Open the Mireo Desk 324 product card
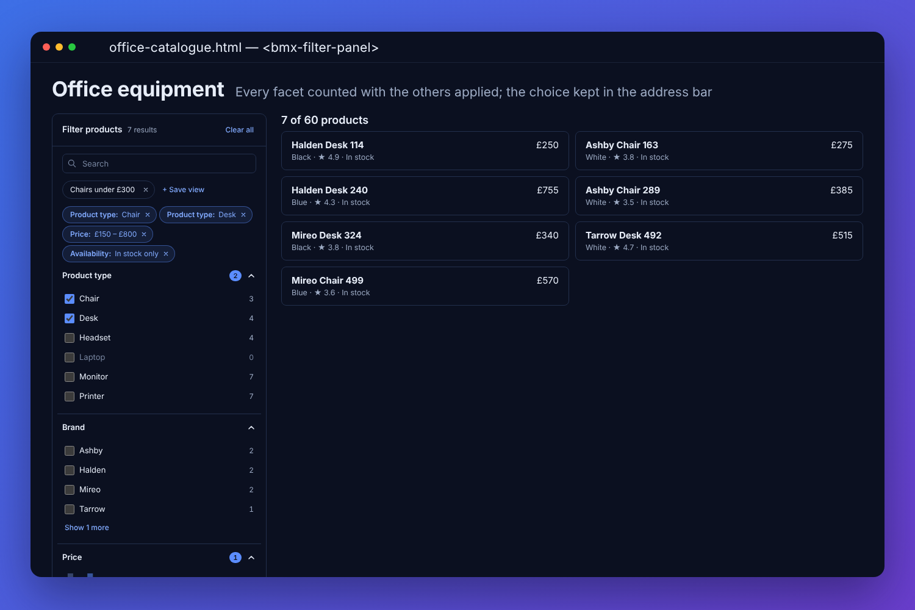This screenshot has height=610, width=915. point(425,241)
